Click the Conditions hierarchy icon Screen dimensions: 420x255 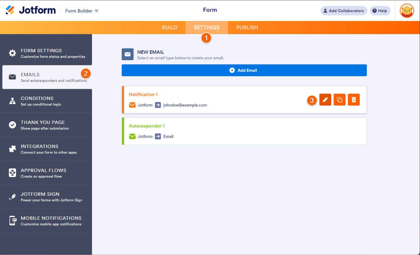coord(12,101)
